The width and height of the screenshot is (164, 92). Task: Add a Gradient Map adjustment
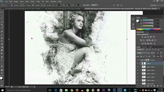tap(154, 44)
